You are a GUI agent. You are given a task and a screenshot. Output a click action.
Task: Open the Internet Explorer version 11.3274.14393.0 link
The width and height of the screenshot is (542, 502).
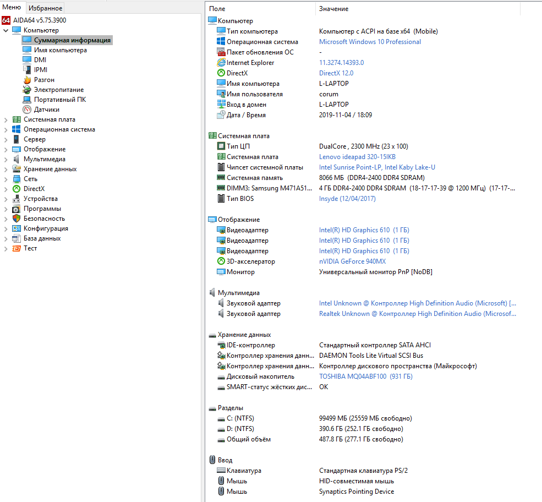342,63
